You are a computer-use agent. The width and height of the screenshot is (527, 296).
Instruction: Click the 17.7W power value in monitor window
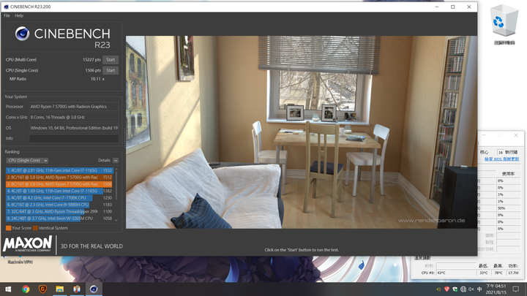tap(514, 273)
